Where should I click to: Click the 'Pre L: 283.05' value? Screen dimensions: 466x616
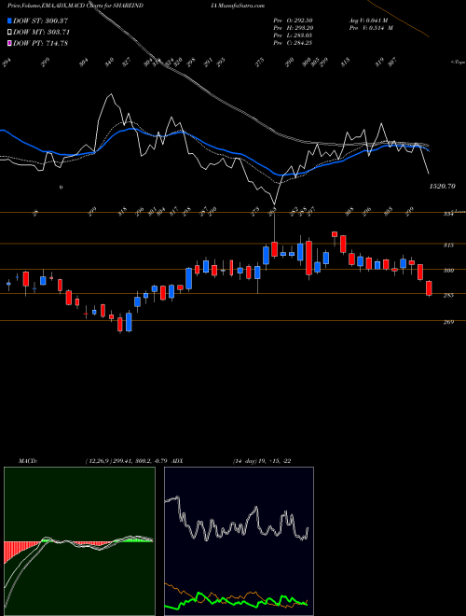pos(293,35)
